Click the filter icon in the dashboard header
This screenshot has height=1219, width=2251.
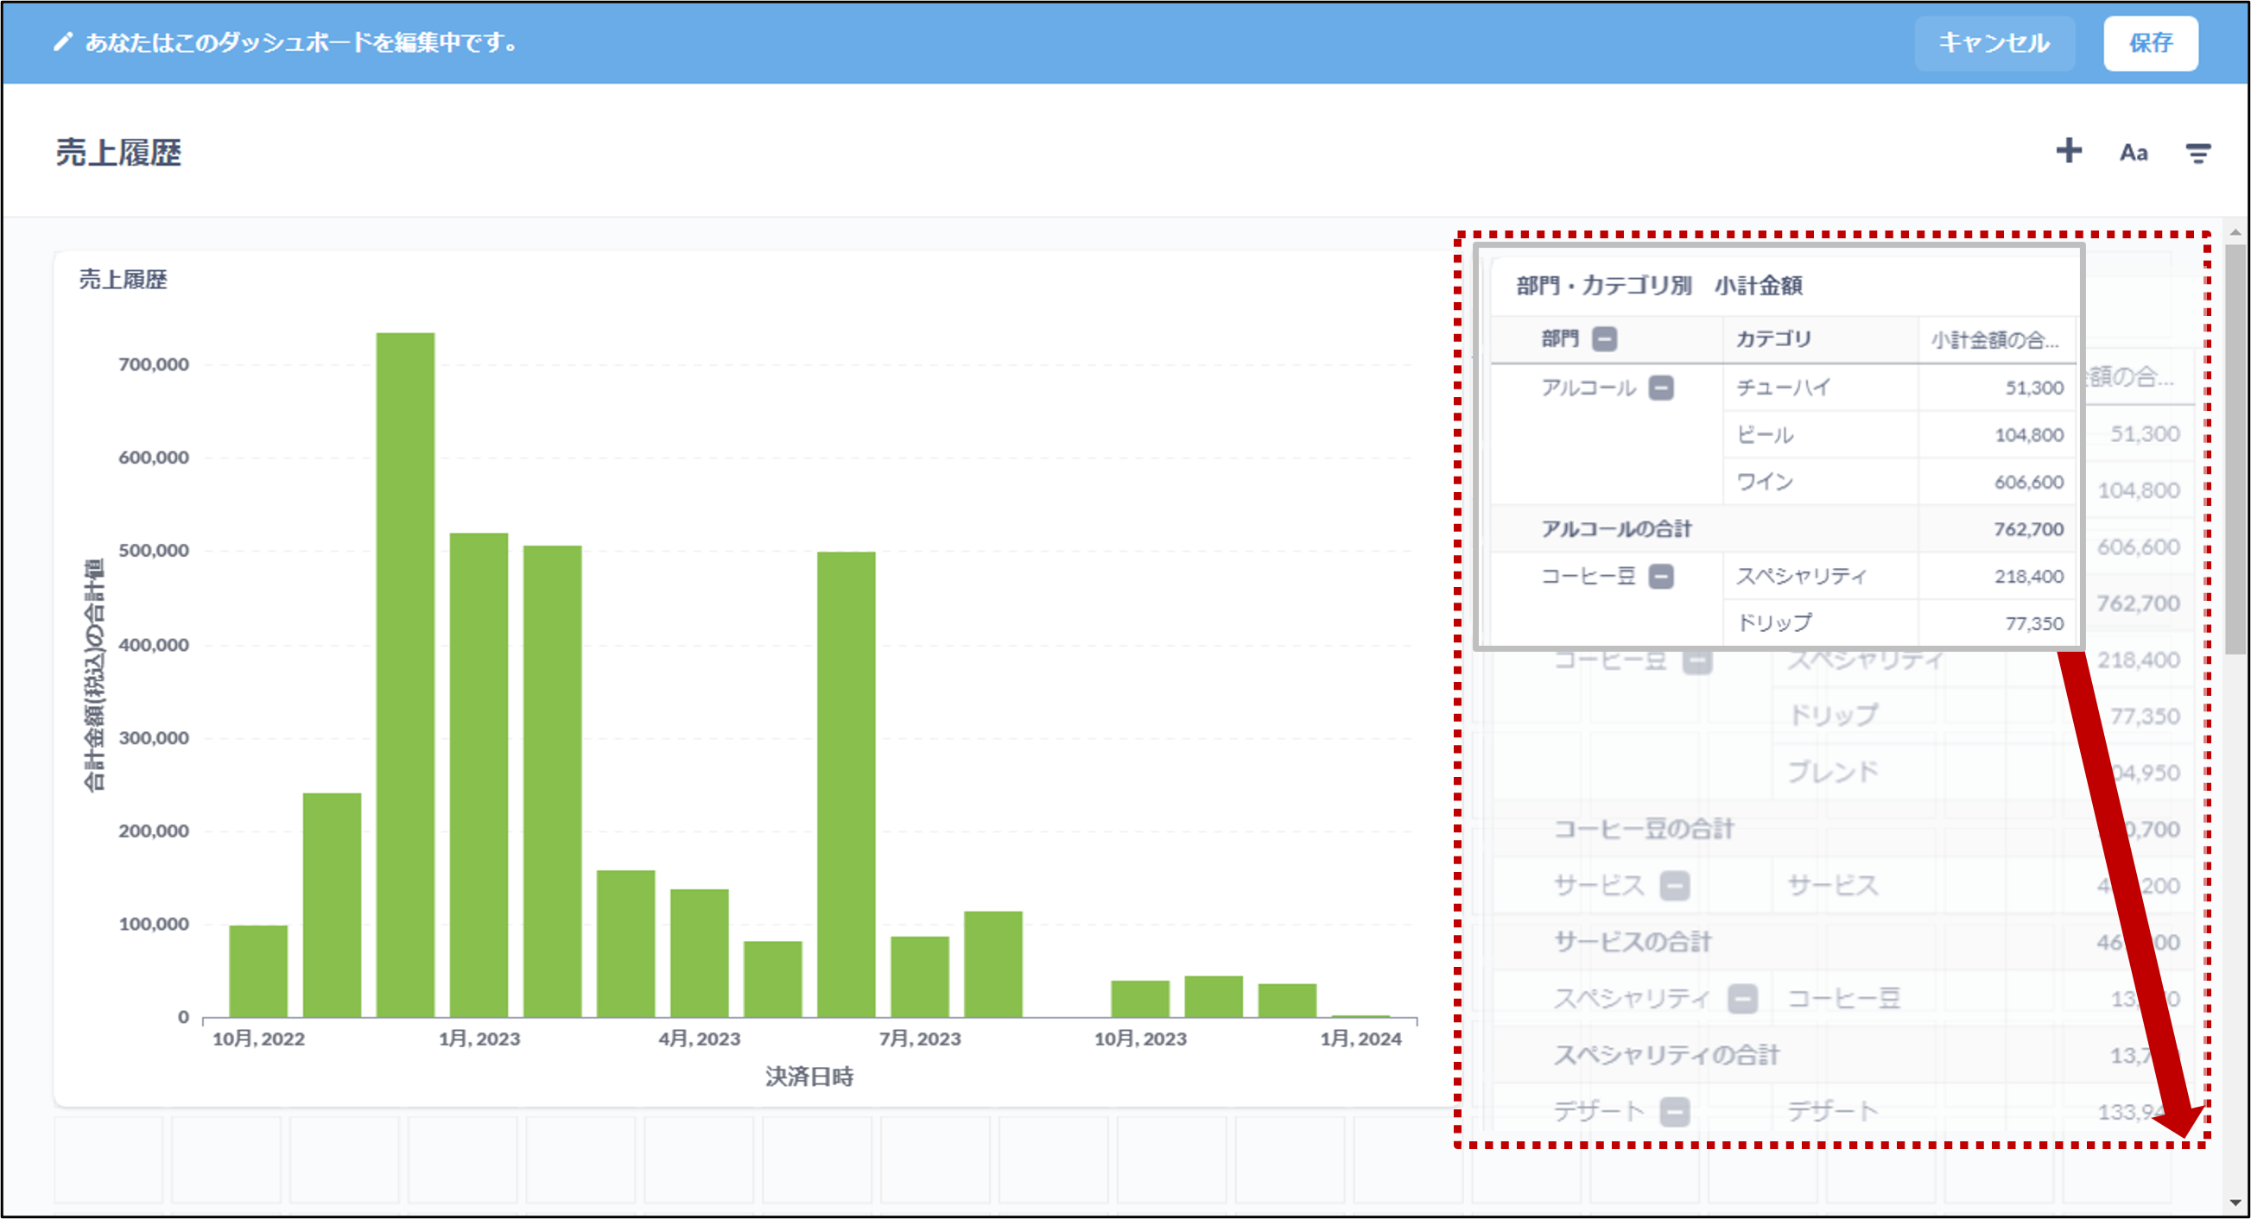coord(2197,154)
